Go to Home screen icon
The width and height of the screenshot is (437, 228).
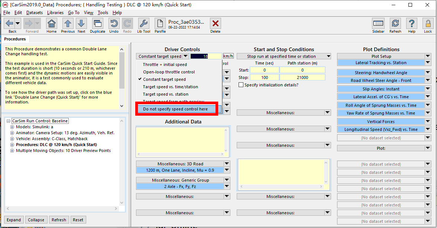click(x=52, y=24)
